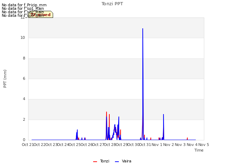Viewport: 225px width, 168px height.
Task: Click the y-axis value 6
Action: point(24,78)
